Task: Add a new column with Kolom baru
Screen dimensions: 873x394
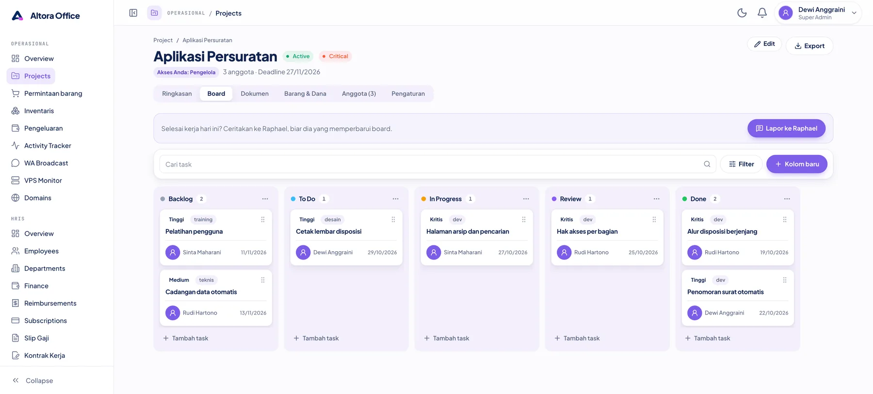Action: point(797,164)
